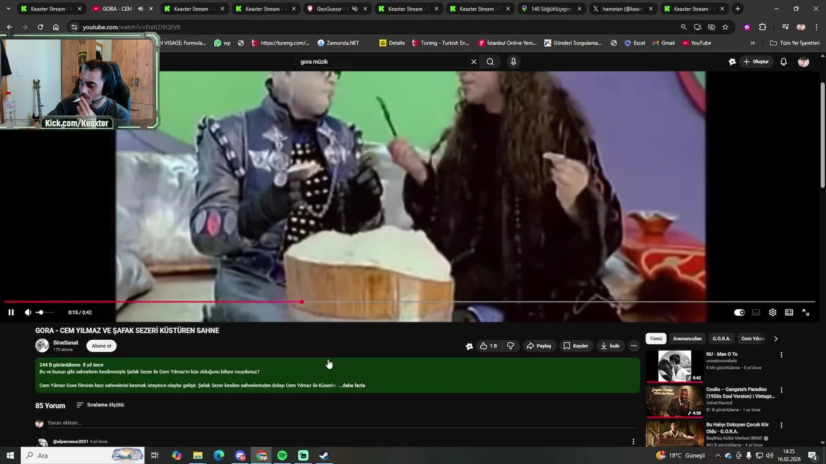Open options for alpercesur2031 comment
This screenshot has height=464, width=826.
[x=633, y=442]
